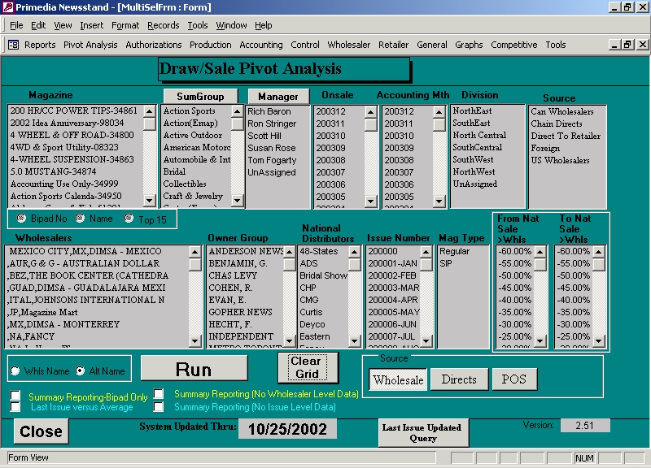
Task: Select Susan Rose in Manager list
Action: 272,148
